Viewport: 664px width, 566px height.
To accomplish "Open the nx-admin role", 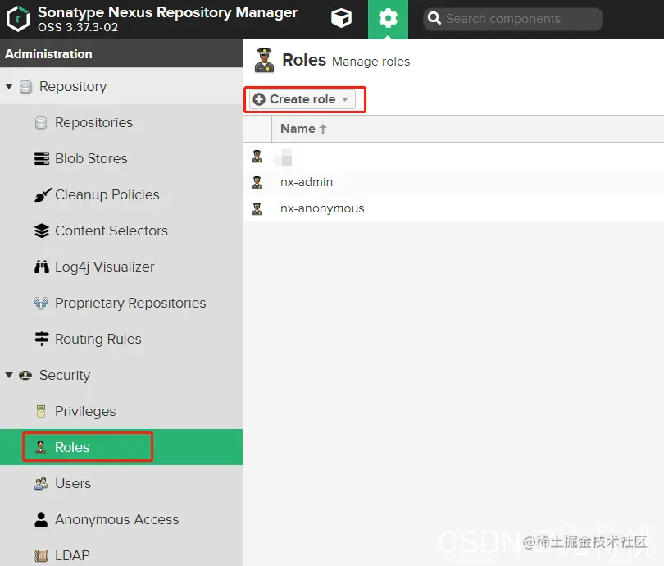I will click(x=307, y=182).
